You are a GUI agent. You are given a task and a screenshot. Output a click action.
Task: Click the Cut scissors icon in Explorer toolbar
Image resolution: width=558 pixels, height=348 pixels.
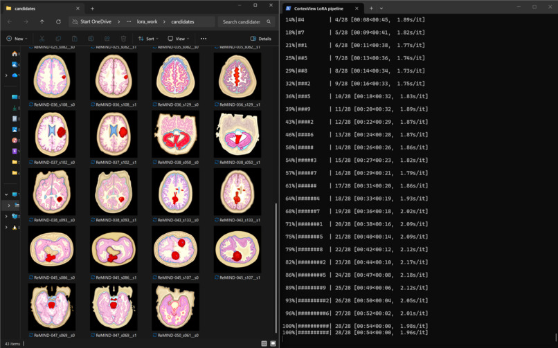42,38
